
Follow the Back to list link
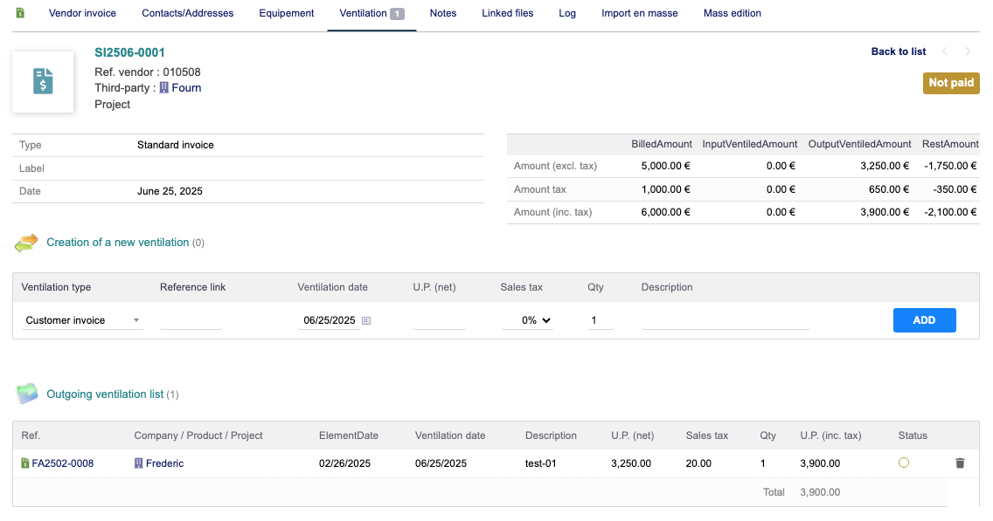pos(898,51)
